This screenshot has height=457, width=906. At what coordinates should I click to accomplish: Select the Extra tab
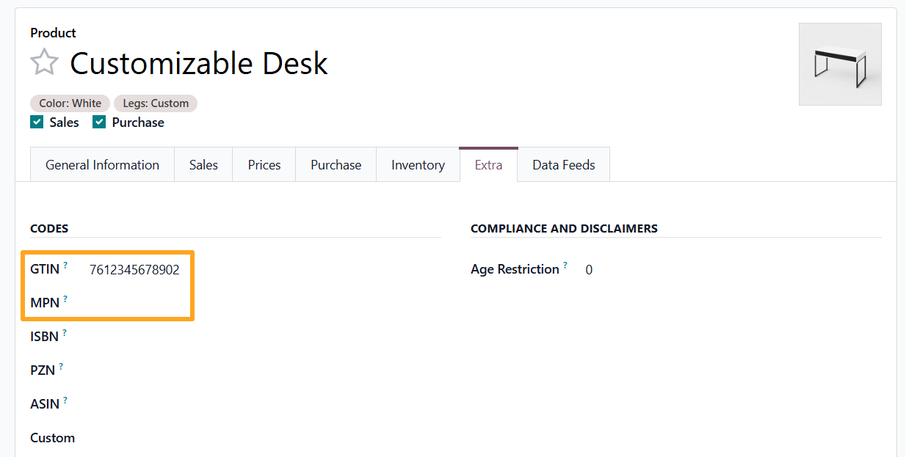pyautogui.click(x=488, y=164)
